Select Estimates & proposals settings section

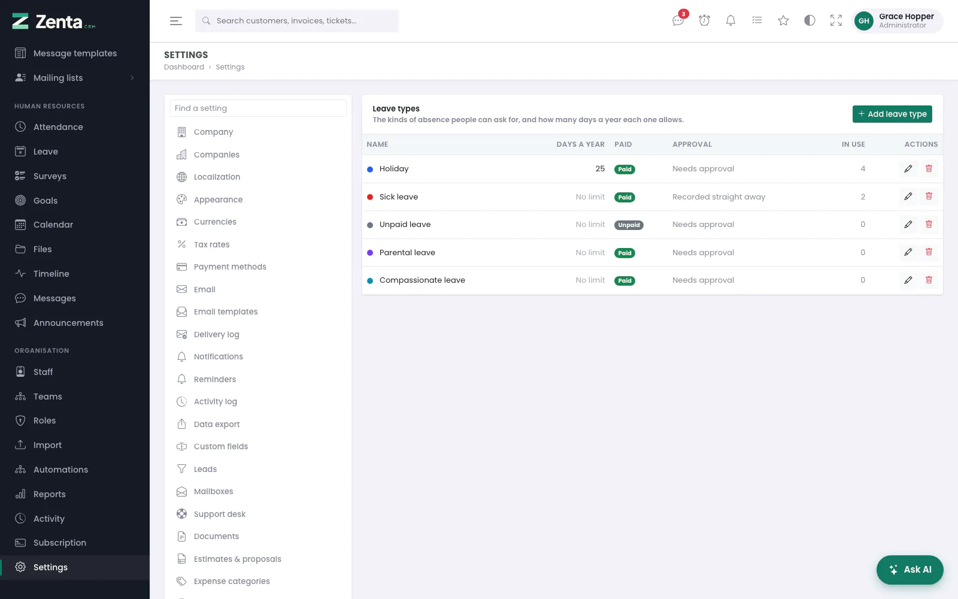point(258,559)
